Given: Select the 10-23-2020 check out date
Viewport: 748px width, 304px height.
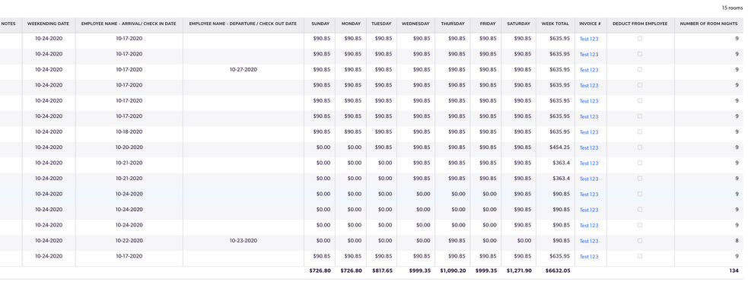Looking at the screenshot, I should click(243, 241).
